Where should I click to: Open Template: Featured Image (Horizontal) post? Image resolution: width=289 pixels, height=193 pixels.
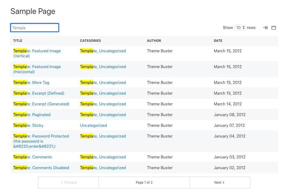[37, 69]
